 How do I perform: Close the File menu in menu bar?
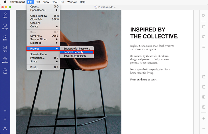[x=30, y=2]
